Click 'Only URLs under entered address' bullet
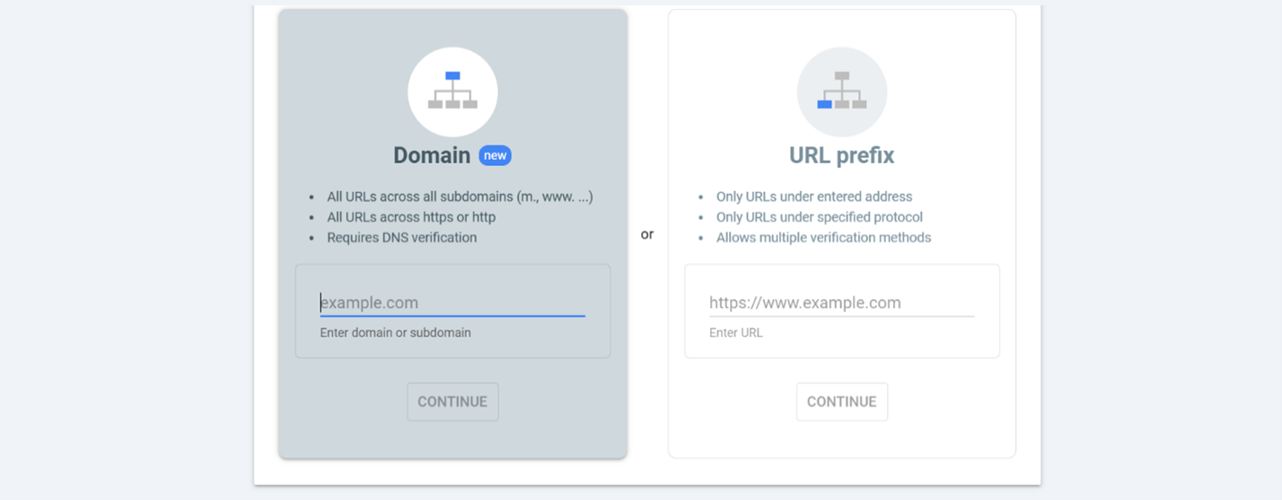 814,197
